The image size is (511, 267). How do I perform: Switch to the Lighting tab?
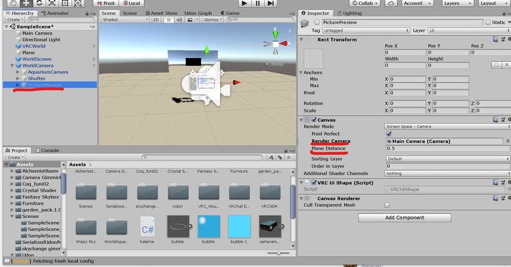349,13
